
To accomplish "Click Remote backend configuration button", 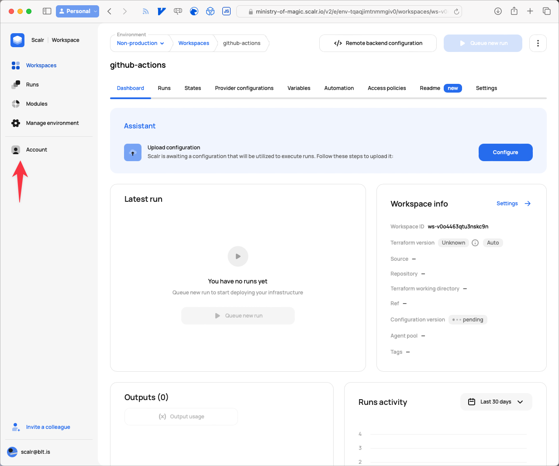I will click(x=378, y=43).
